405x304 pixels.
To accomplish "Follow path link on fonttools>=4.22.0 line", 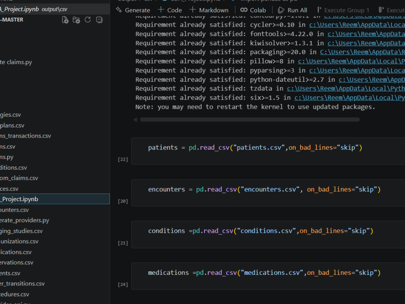I will tap(366, 34).
